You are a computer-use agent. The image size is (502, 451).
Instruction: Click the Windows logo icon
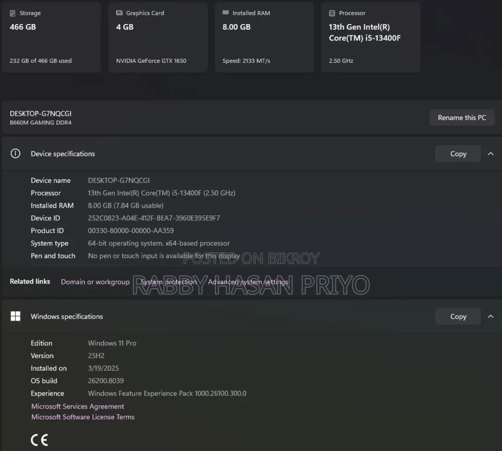[x=15, y=316]
